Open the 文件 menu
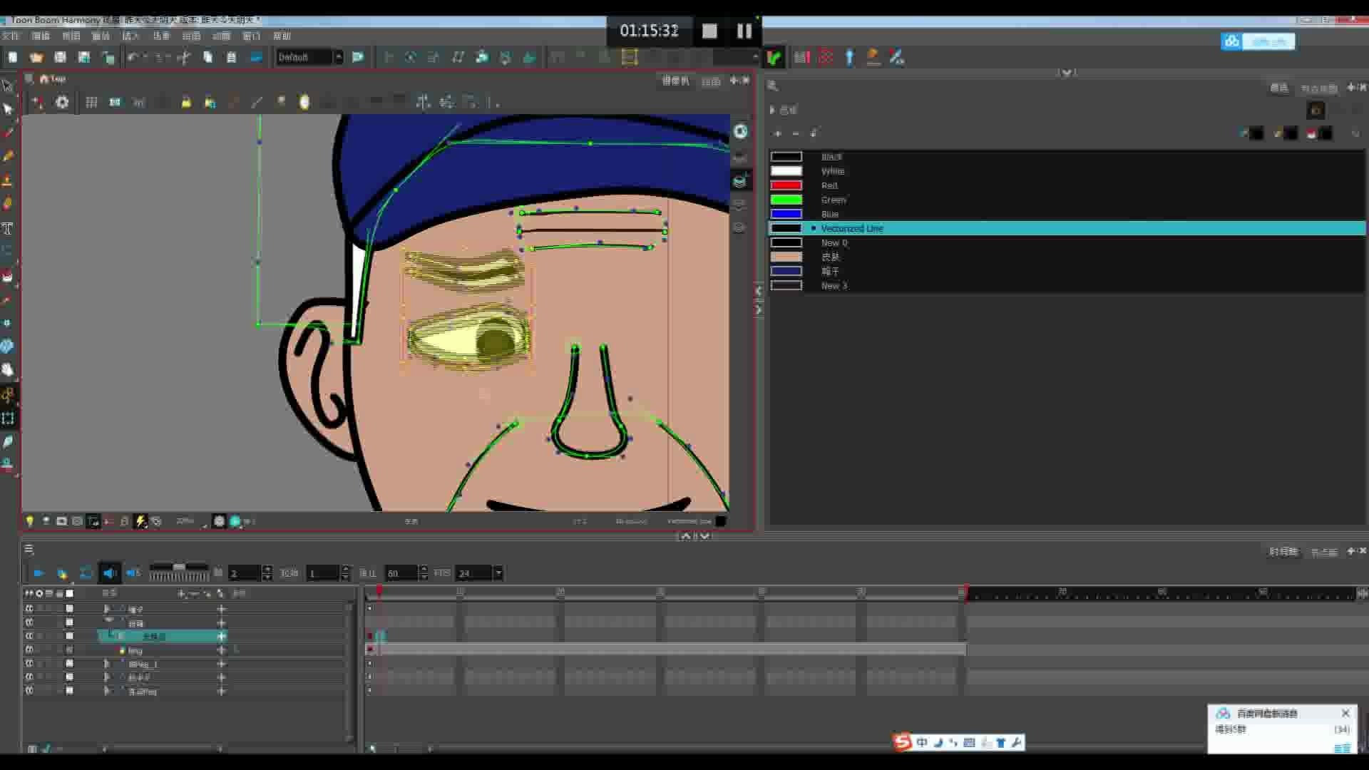Image resolution: width=1369 pixels, height=770 pixels. (12, 36)
